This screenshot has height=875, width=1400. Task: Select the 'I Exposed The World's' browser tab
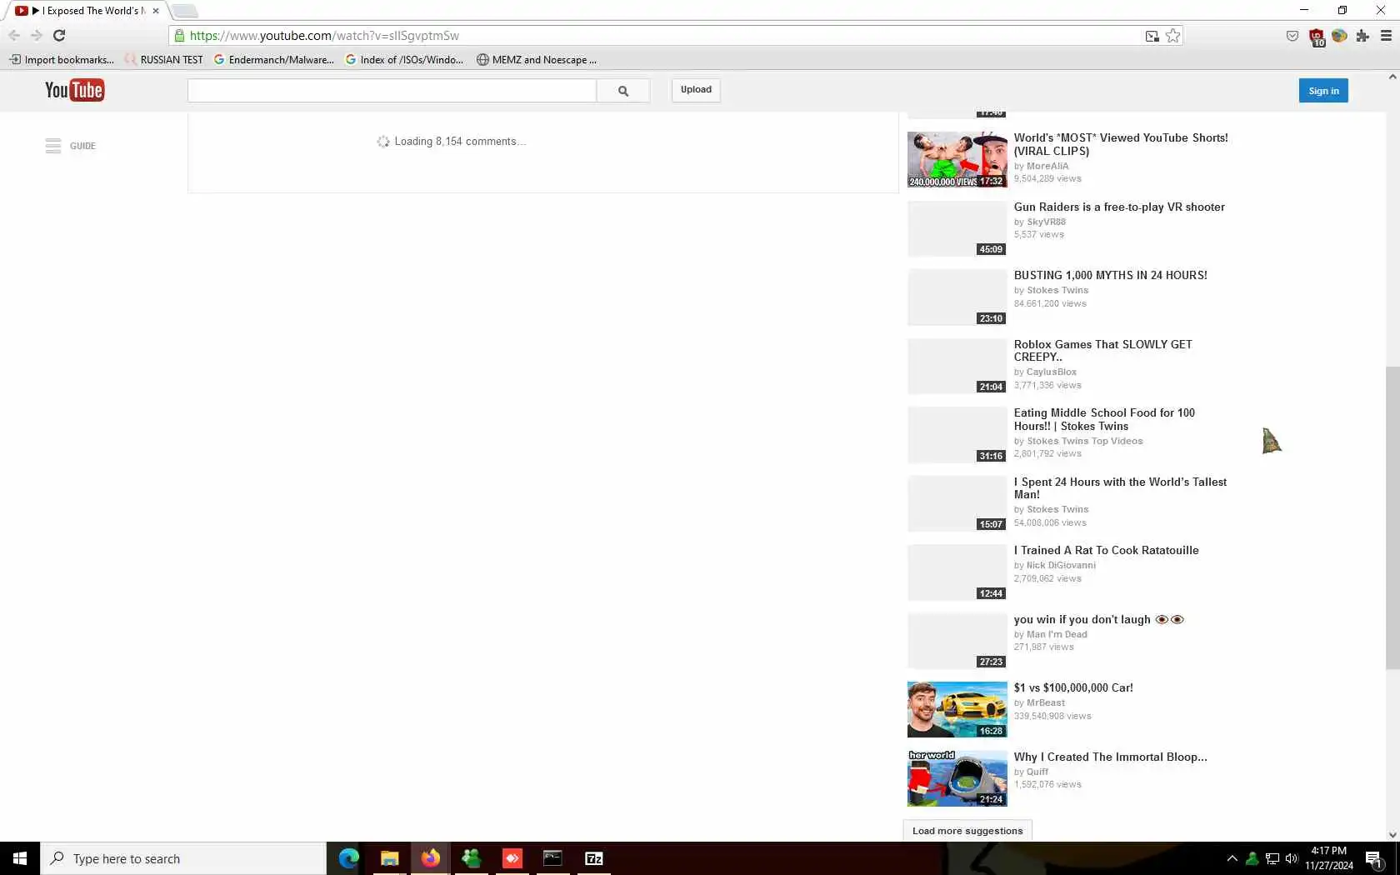coord(87,11)
